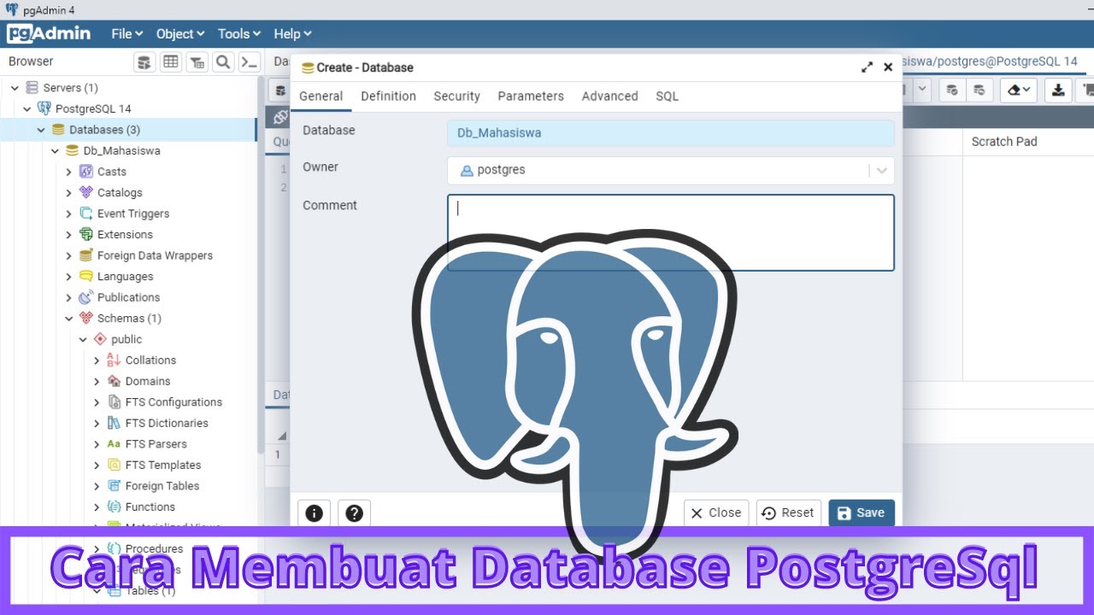Open the PSQL terminal tool icon
This screenshot has height=615, width=1094.
point(249,61)
